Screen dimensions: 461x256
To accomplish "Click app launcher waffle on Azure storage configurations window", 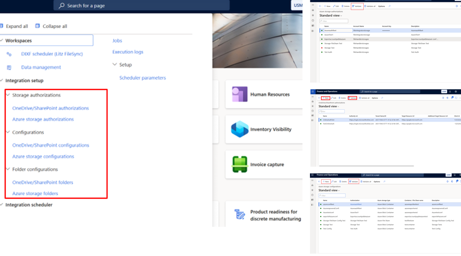I will coord(313,175).
